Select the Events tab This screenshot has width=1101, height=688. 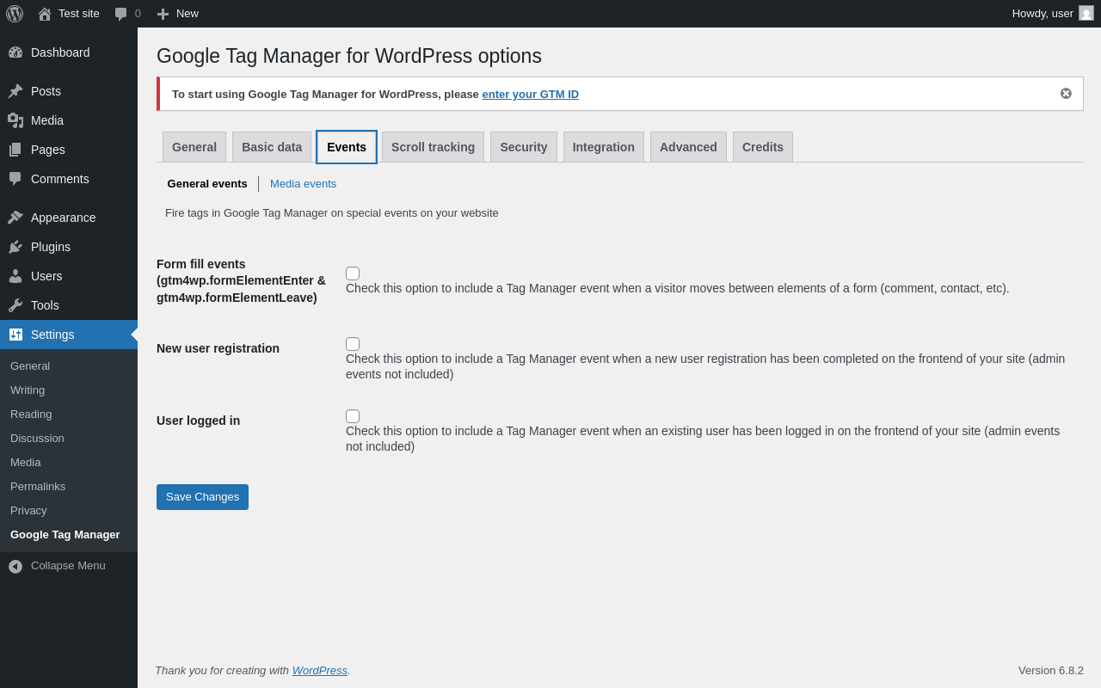click(347, 147)
